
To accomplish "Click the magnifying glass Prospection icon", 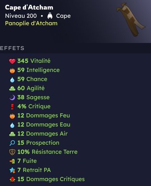I will (x=12, y=143).
